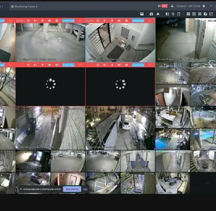216x211 pixels.
Task: Click the red badge next to the speaker
Action: pyautogui.click(x=165, y=6)
